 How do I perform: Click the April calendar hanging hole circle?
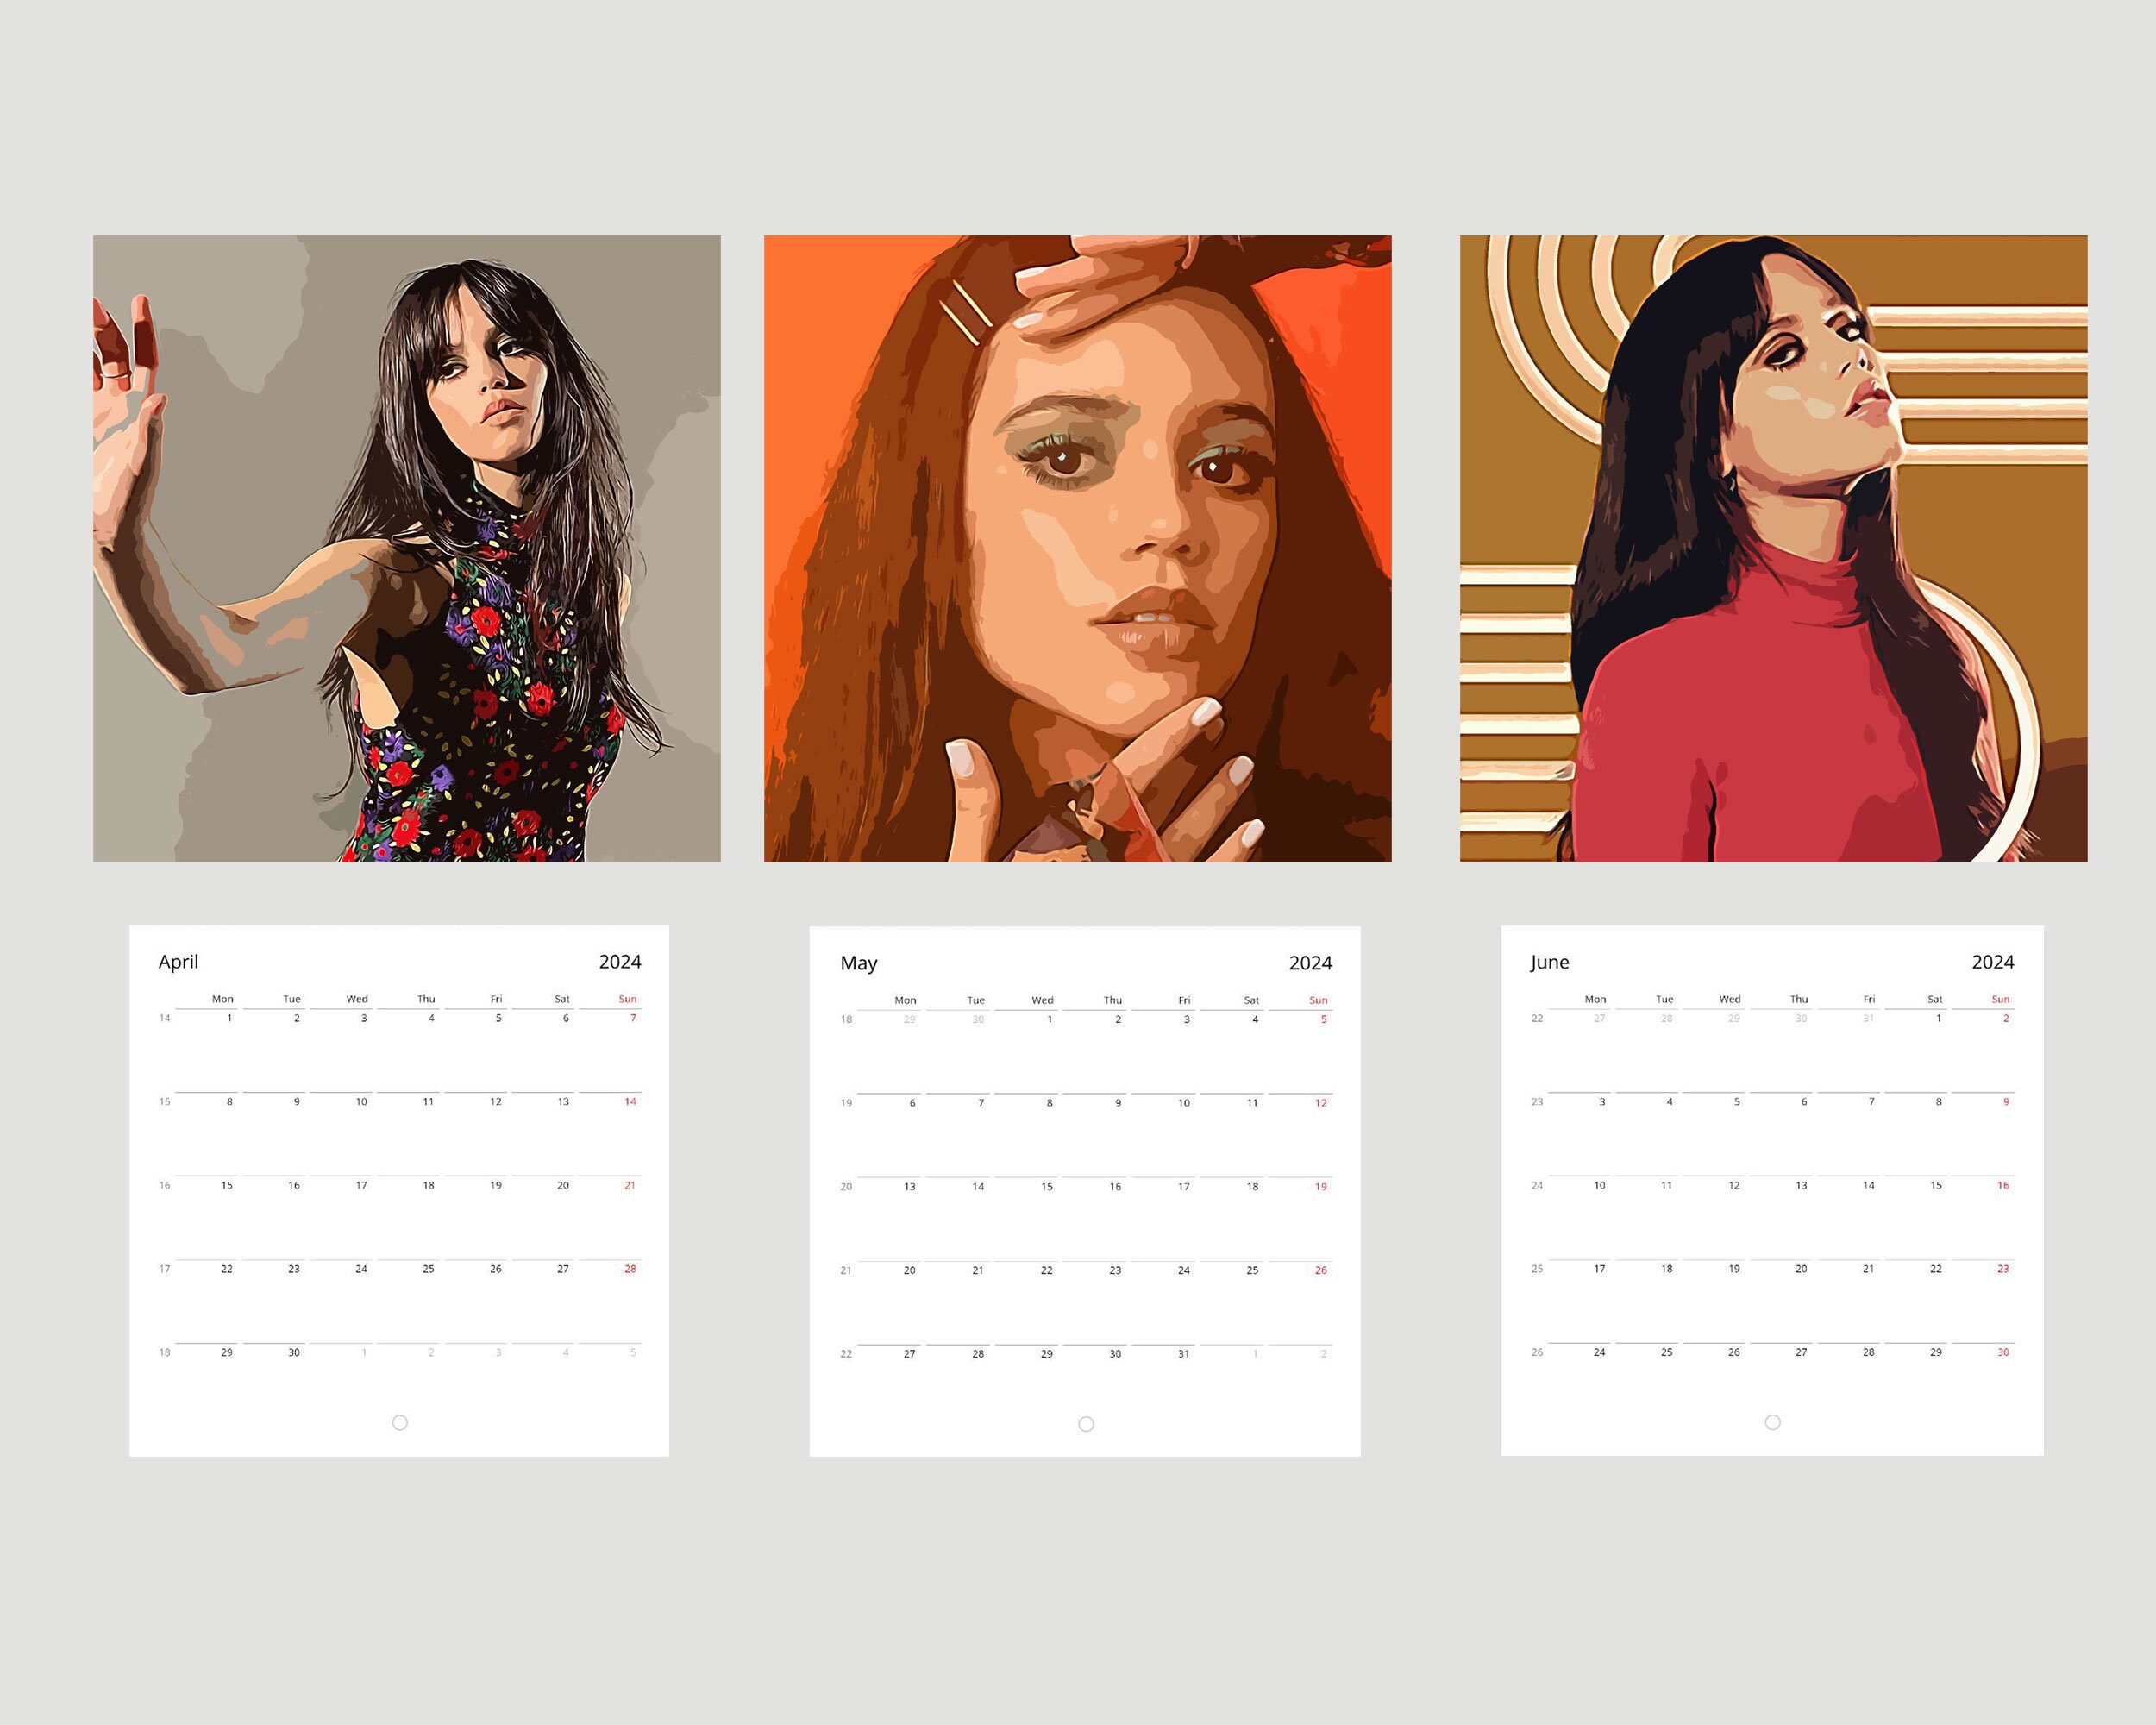pos(400,1422)
